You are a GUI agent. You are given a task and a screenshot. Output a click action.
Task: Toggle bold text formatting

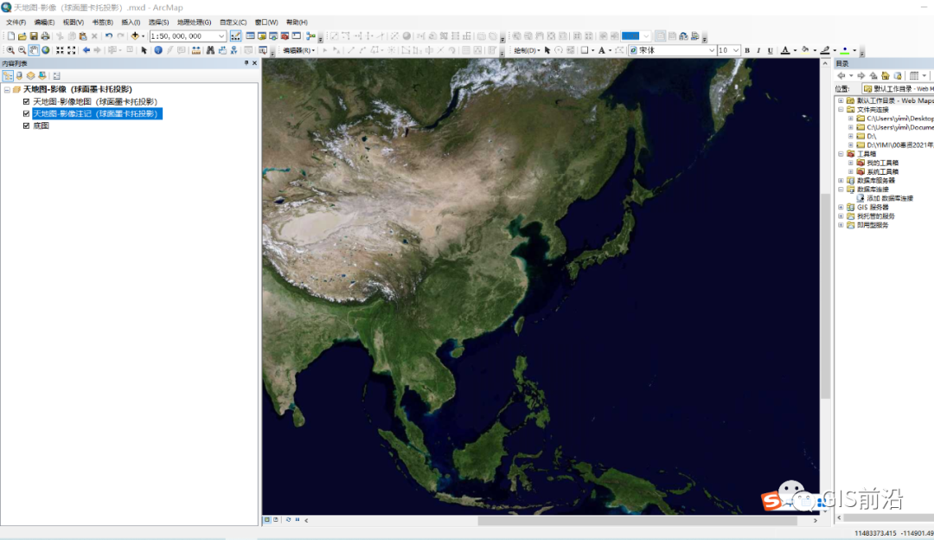tap(747, 51)
